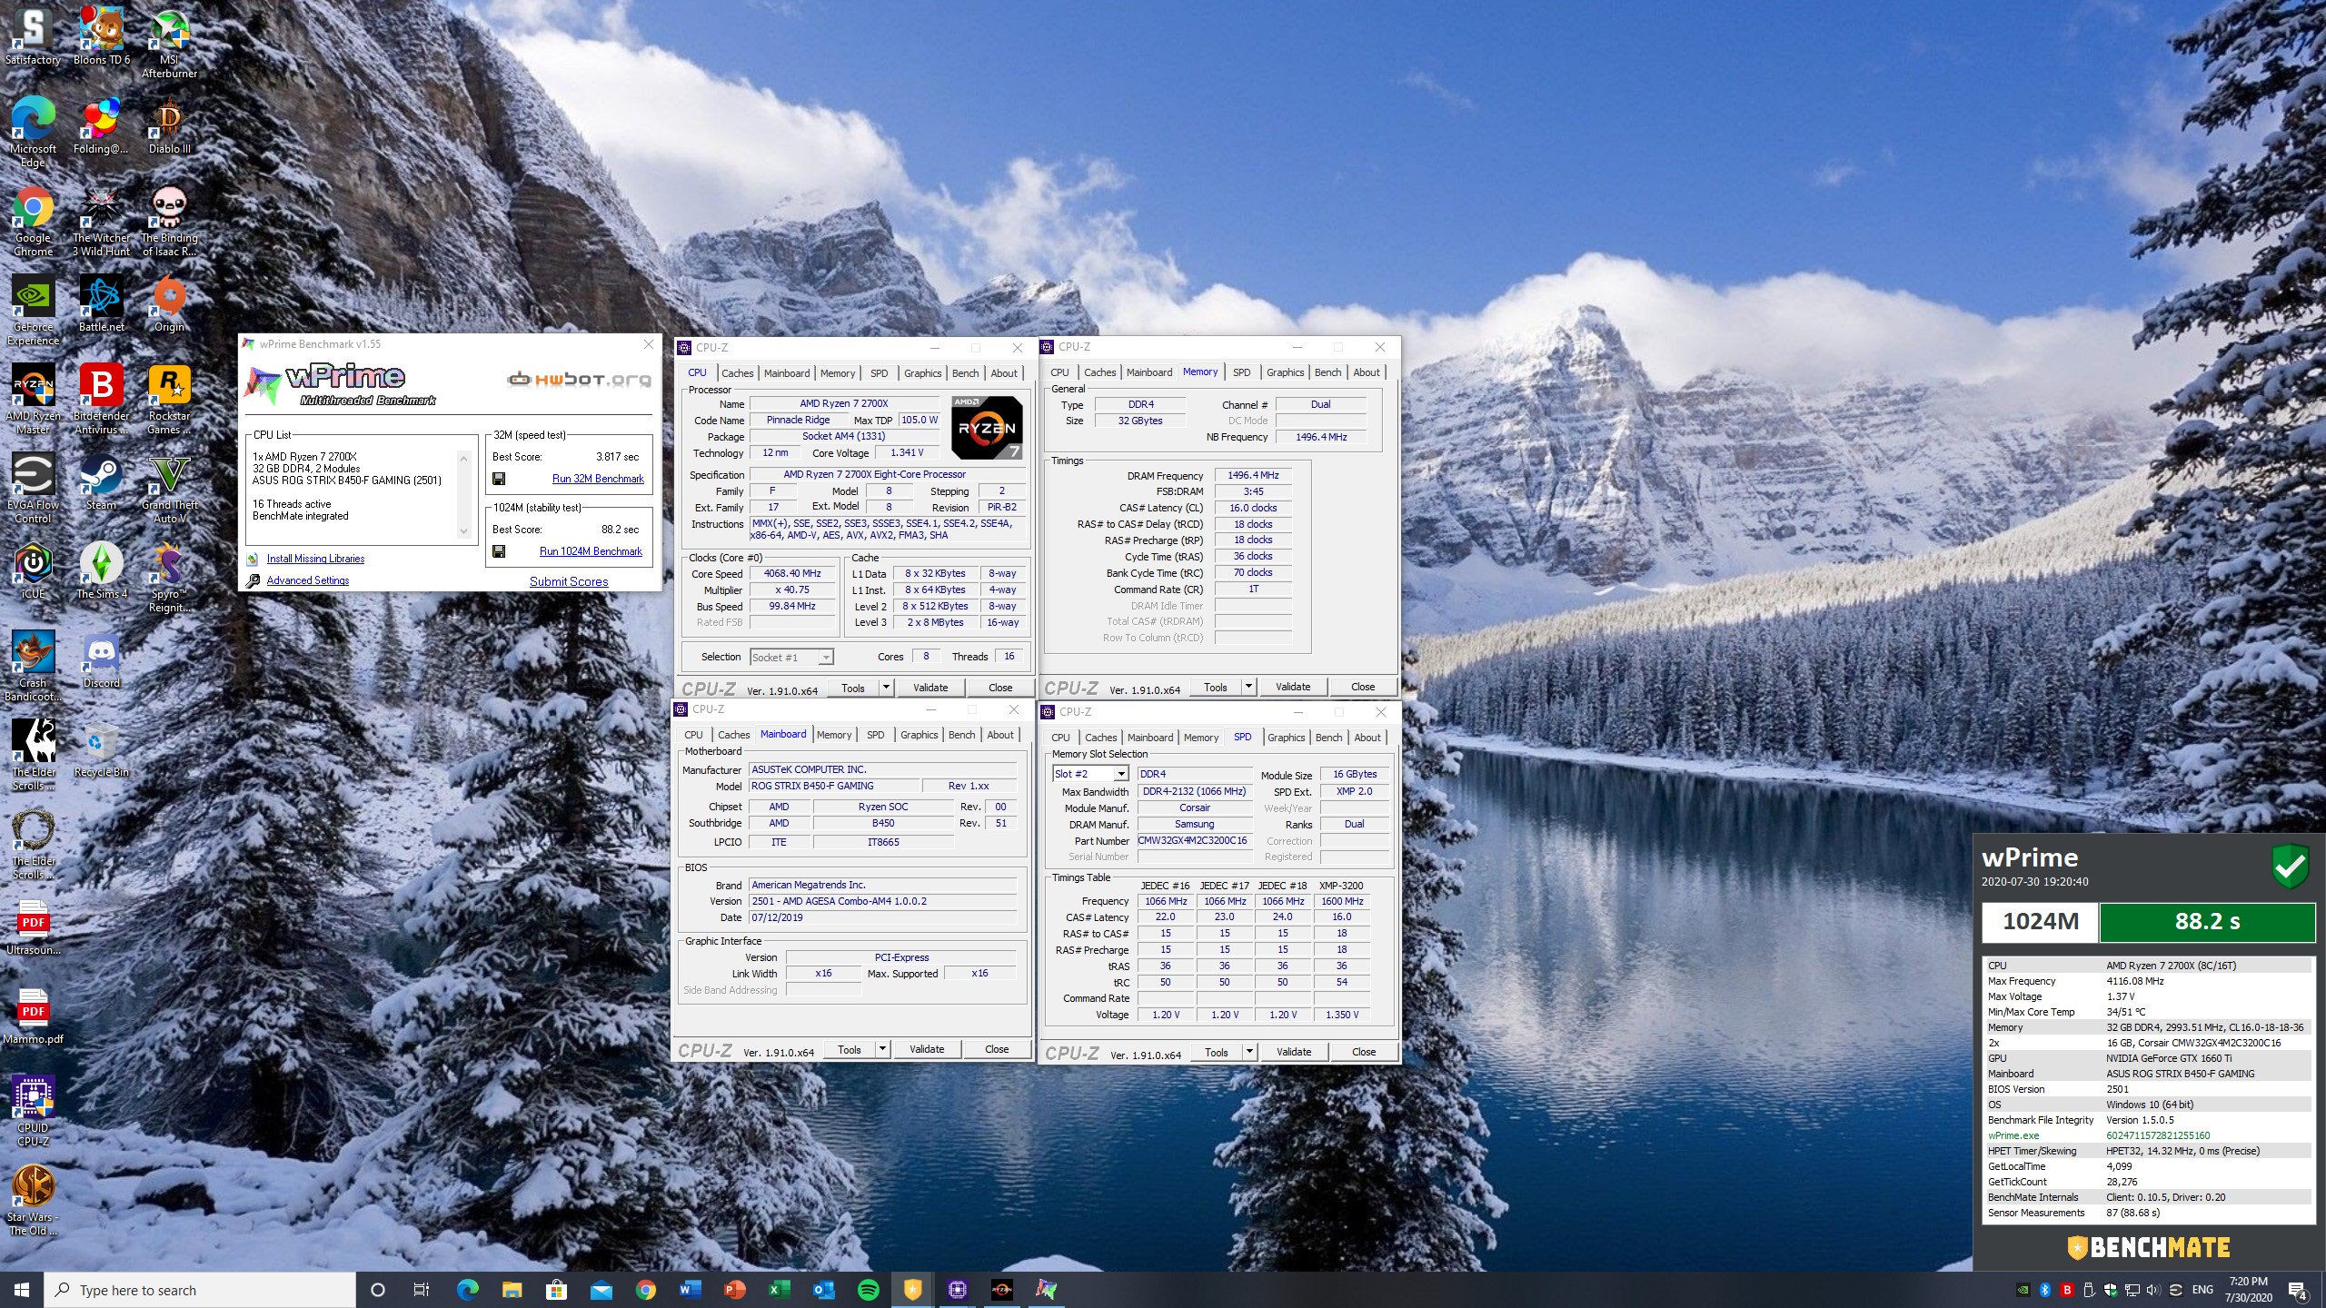Screen dimensions: 2326x1308
Task: Select Graphics tab in Memory window
Action: (1285, 372)
